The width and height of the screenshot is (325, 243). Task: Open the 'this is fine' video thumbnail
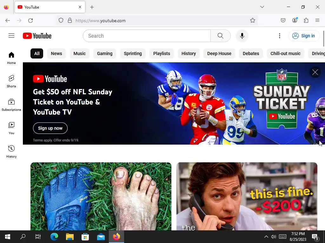(x=247, y=196)
